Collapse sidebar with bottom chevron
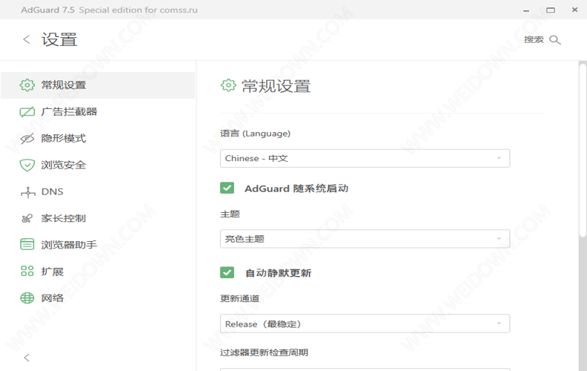 pyautogui.click(x=27, y=358)
